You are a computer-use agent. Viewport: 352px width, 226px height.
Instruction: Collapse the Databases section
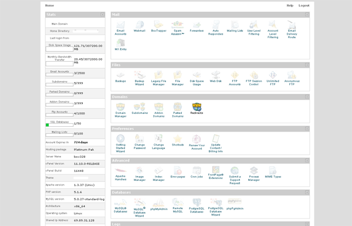click(307, 193)
